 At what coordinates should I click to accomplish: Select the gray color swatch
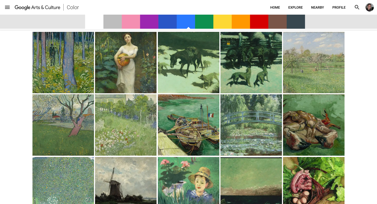(x=113, y=22)
